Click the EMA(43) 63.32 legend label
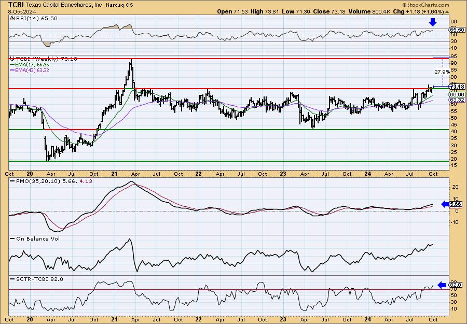This screenshot has width=467, height=324. pos(32,71)
